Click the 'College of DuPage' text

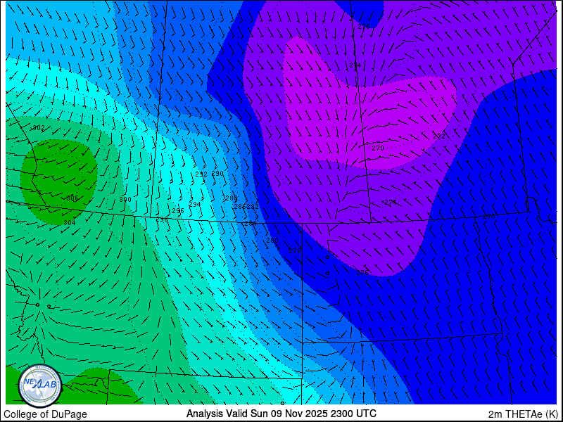click(x=45, y=414)
